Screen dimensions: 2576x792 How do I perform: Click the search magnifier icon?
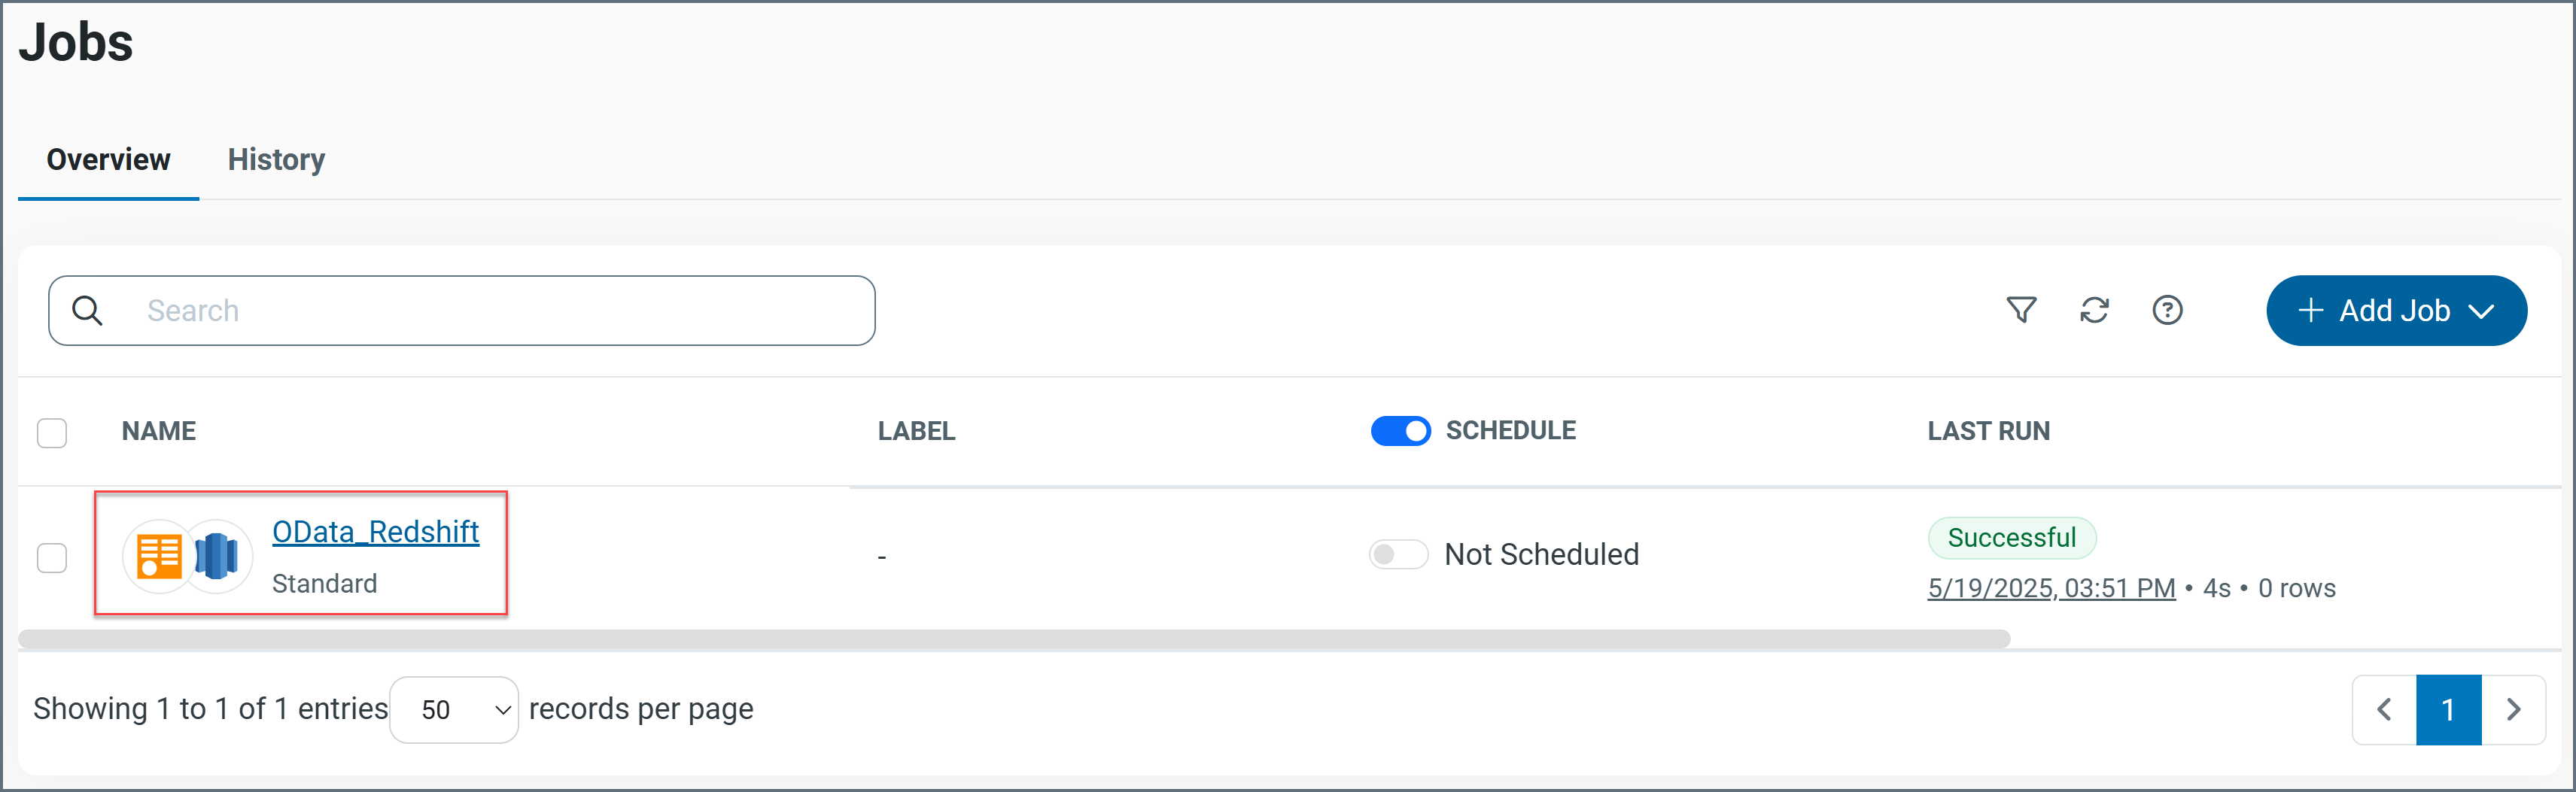88,311
